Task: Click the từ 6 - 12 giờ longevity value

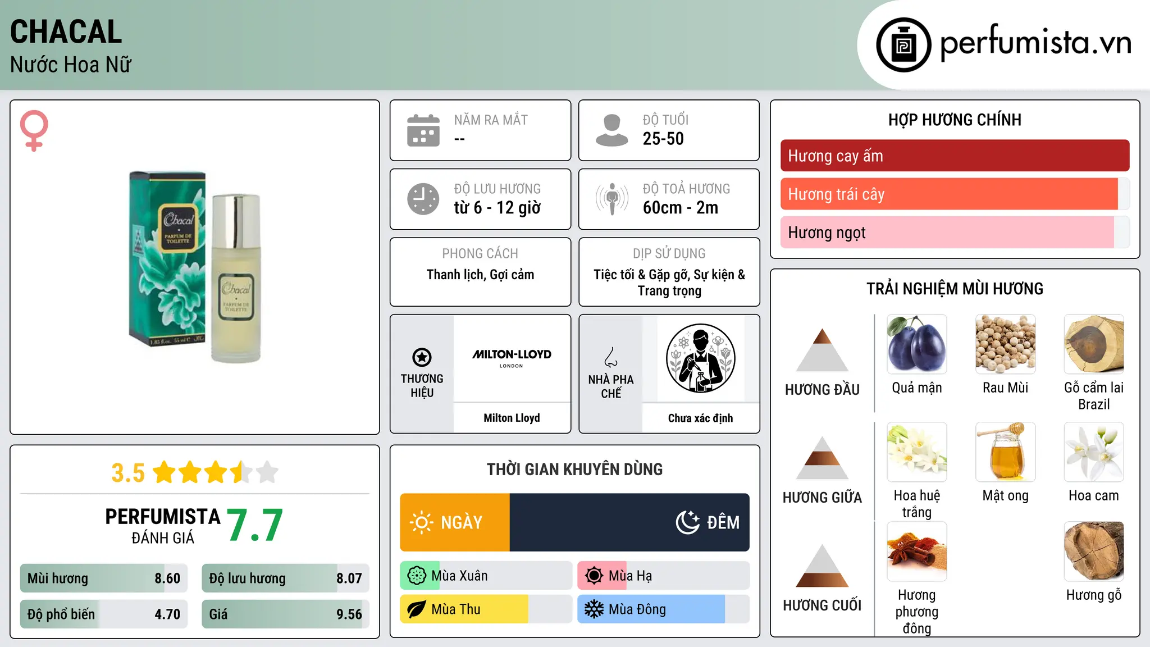Action: [x=498, y=208]
